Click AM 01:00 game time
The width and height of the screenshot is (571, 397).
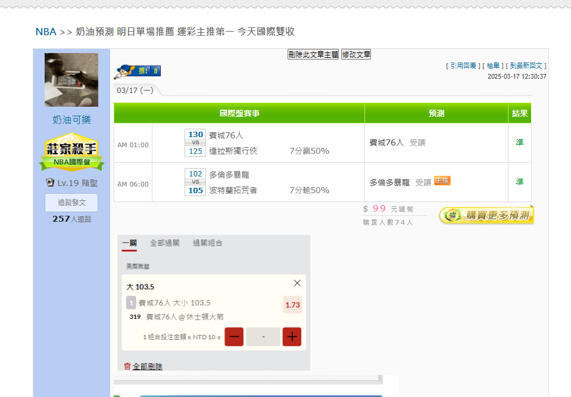133,145
